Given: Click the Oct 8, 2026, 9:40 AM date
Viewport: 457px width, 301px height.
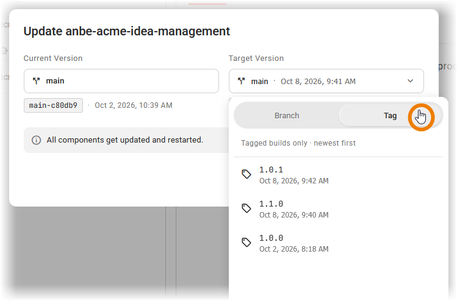Looking at the screenshot, I should point(294,215).
